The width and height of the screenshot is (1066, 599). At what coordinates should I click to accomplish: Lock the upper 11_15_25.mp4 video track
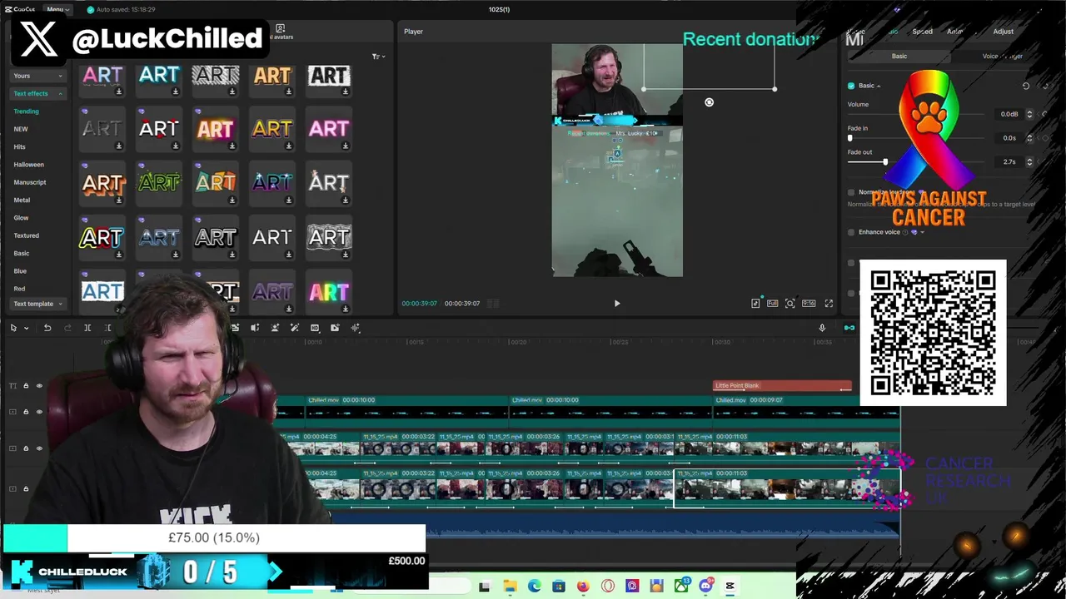click(x=26, y=448)
